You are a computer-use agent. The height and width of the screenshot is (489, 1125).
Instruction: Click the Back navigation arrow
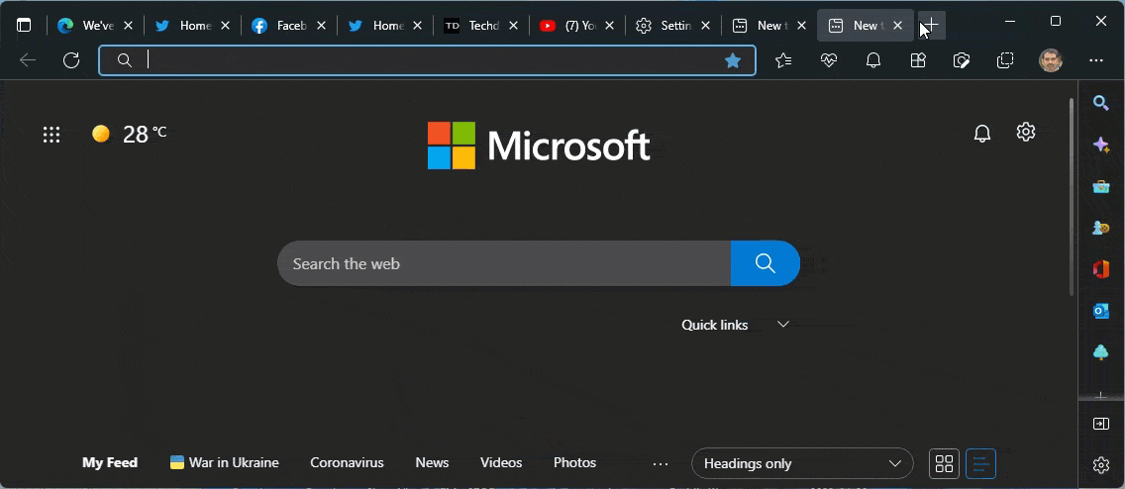[28, 60]
